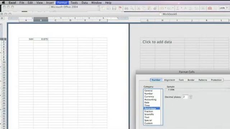Select the Number tab in Format Cells
Viewport: 230px width, 129px height.
(x=156, y=80)
